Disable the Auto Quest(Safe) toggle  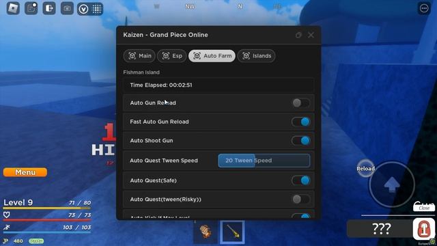(x=300, y=180)
